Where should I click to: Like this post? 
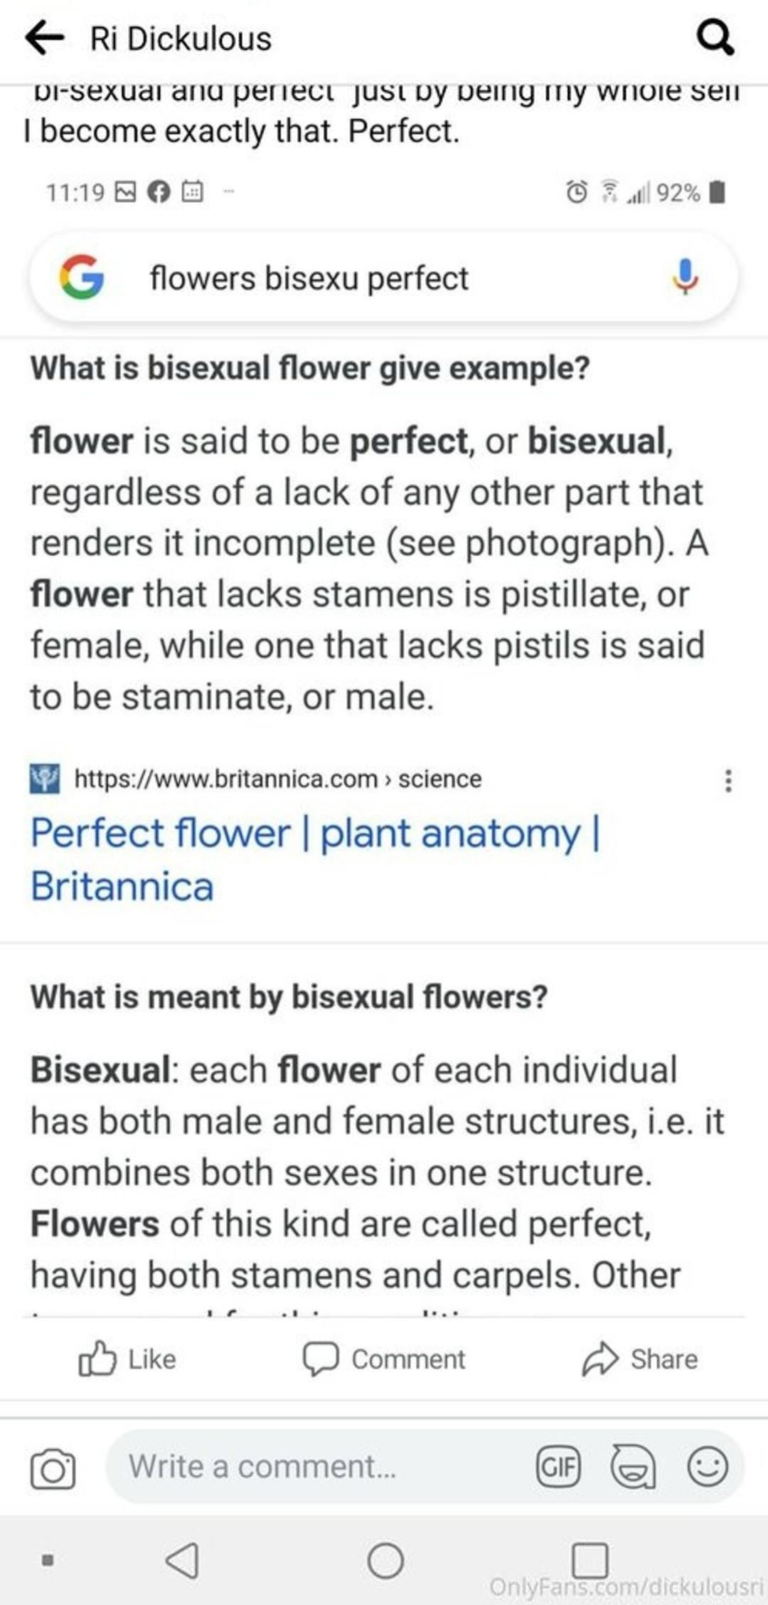click(x=127, y=1359)
